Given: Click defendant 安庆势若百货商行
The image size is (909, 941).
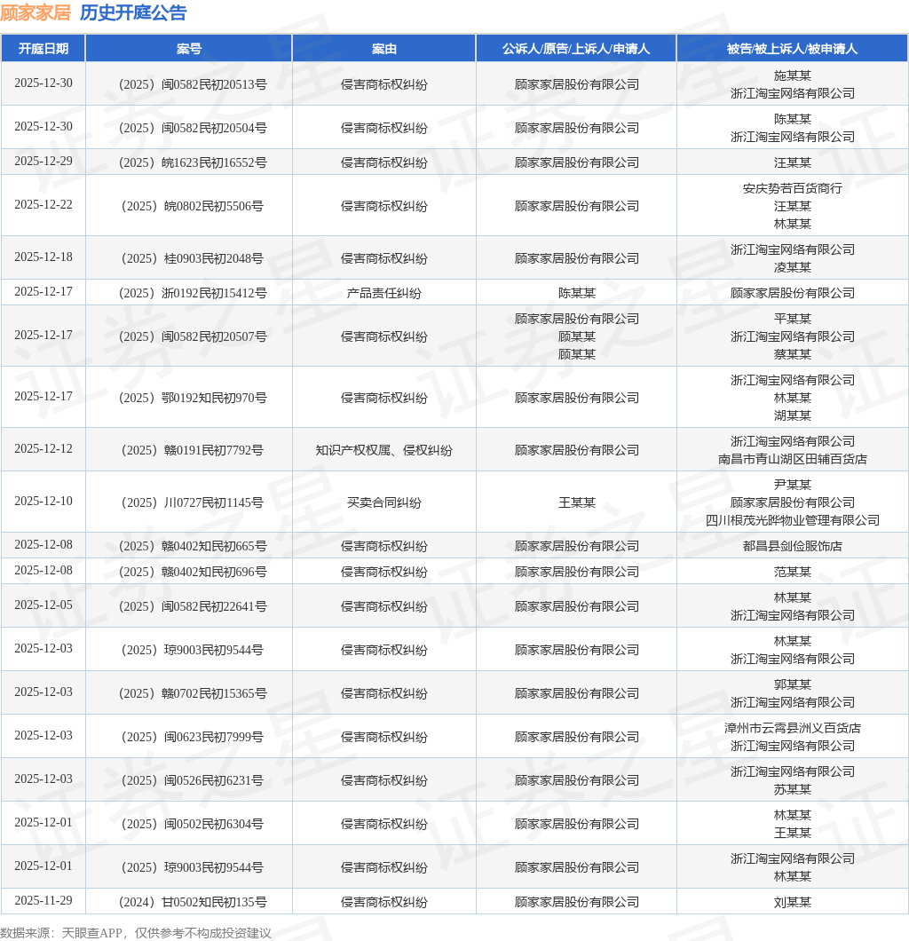Looking at the screenshot, I should coord(792,188).
